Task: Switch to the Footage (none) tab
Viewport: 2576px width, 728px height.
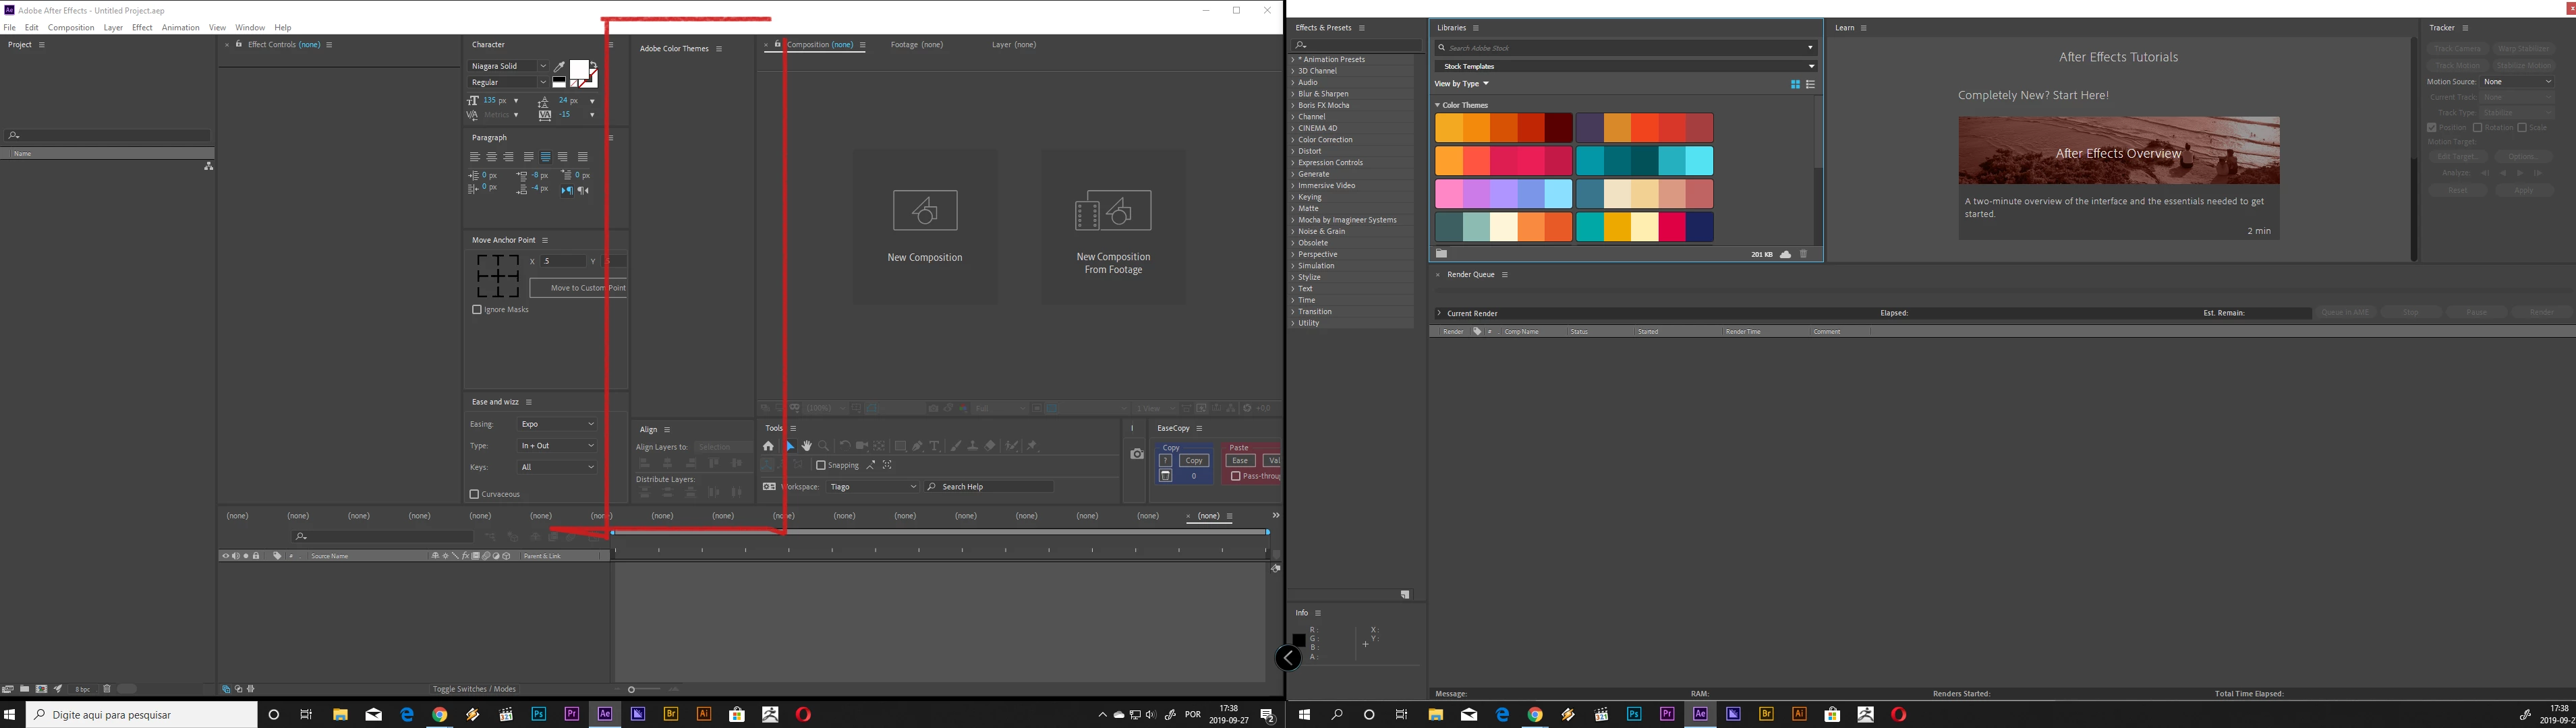Action: coord(916,45)
